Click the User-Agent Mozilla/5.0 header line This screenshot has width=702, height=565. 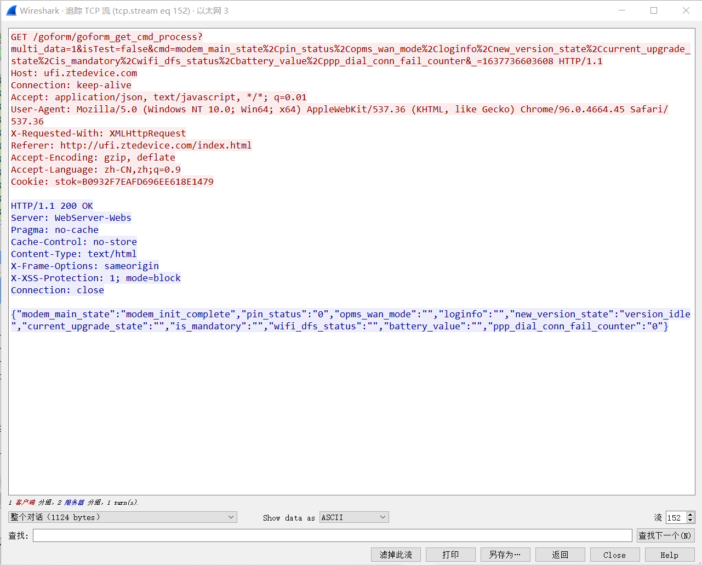[x=340, y=115]
